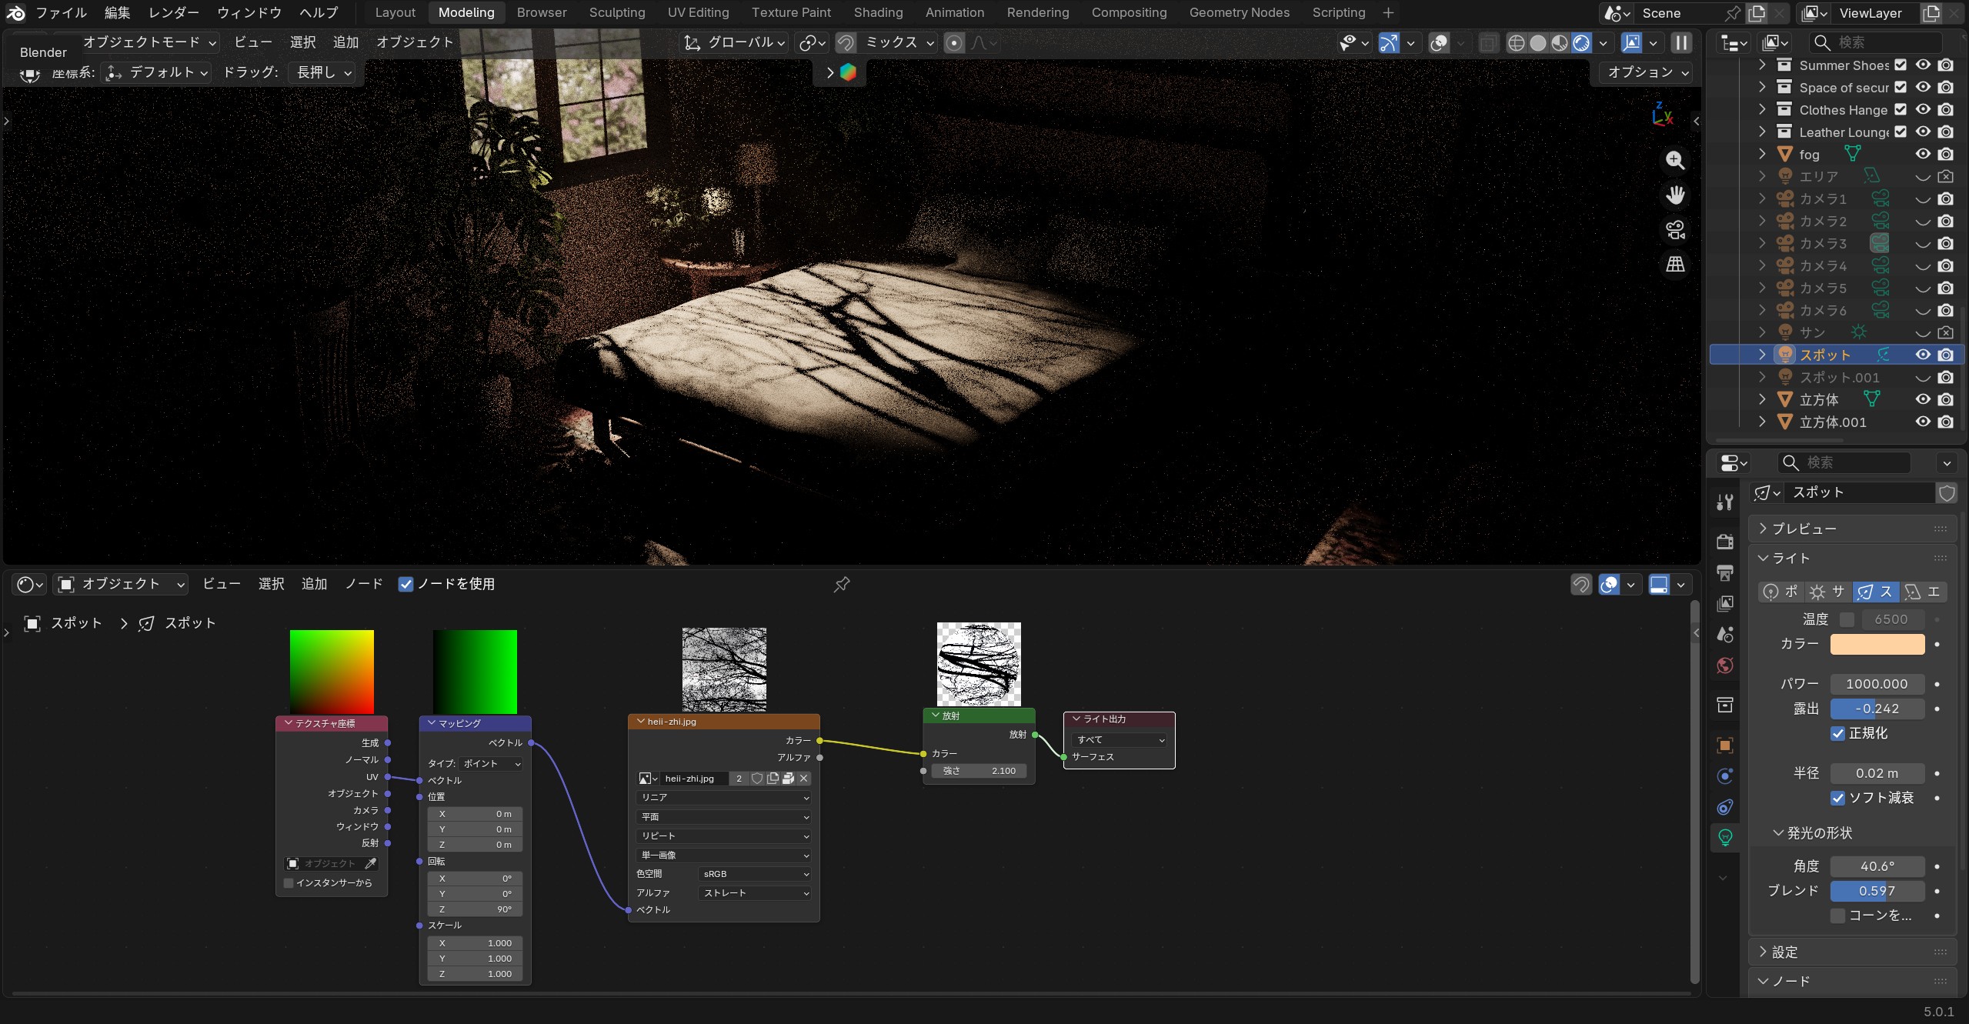1969x1024 pixels.
Task: Expand the 立方体 tree item
Action: pyautogui.click(x=1762, y=399)
